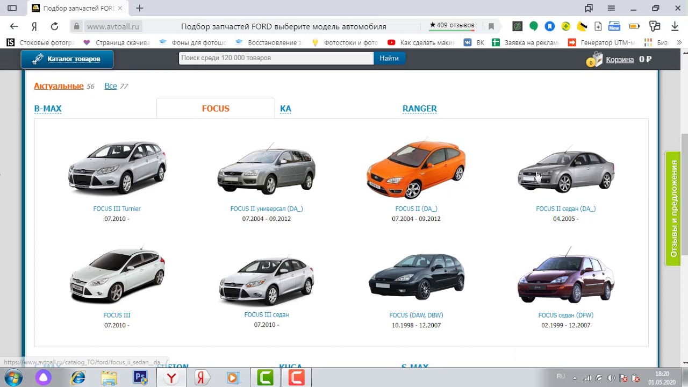Screen dimensions: 688x387
Task: Open 'FOCUS седан (DFW)' link
Action: pyautogui.click(x=565, y=315)
